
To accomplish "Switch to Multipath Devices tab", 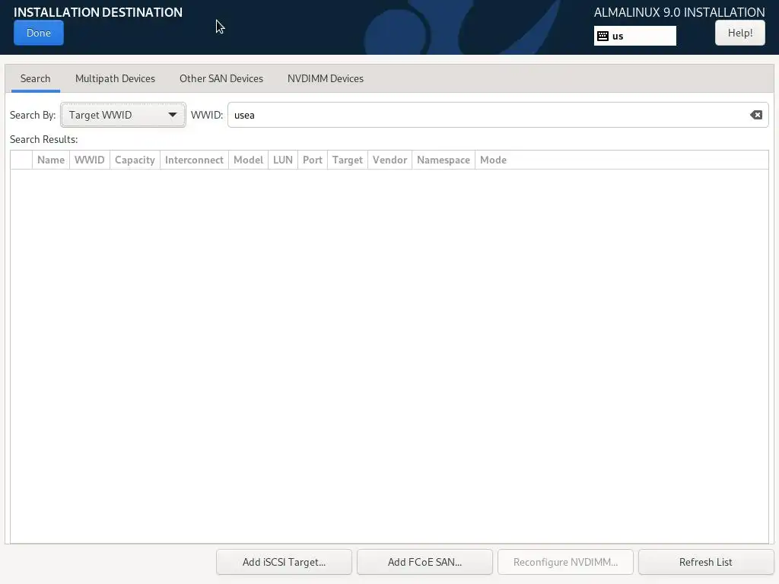I will tap(116, 78).
